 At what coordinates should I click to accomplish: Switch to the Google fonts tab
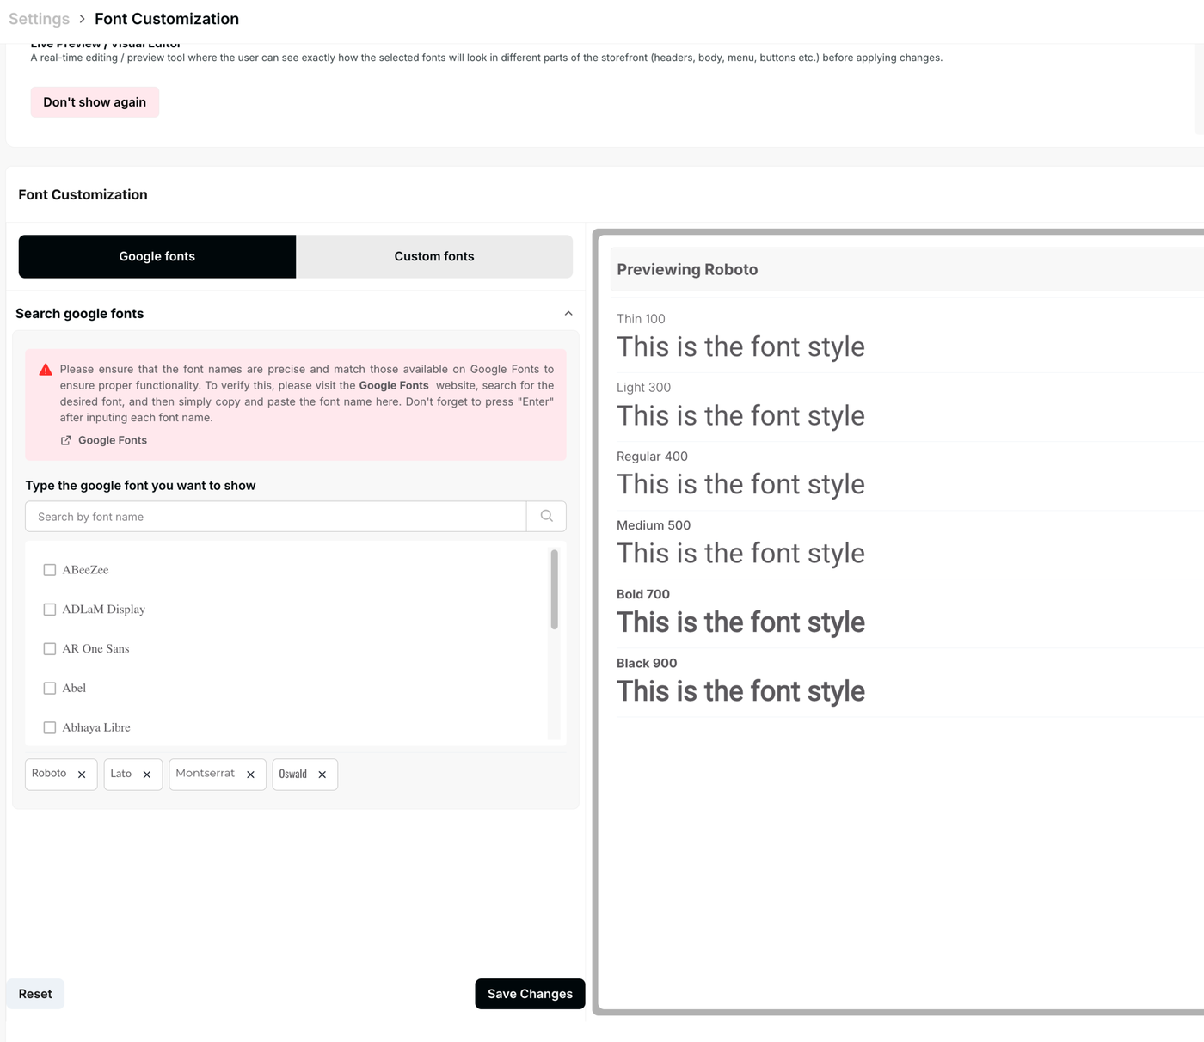tap(157, 256)
